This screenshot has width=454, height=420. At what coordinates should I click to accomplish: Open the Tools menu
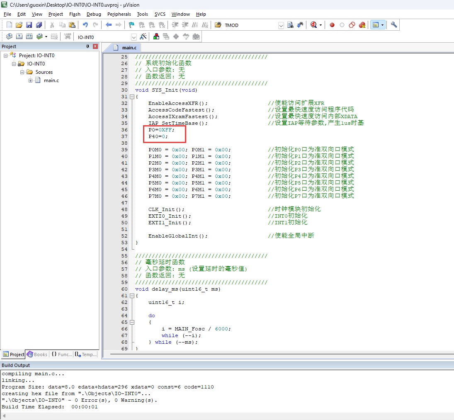[x=143, y=14]
